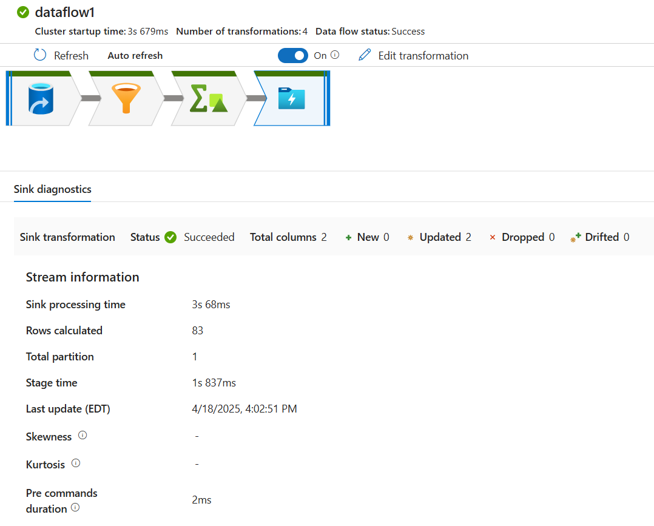Switch to the Sink diagnostics tab

point(52,189)
